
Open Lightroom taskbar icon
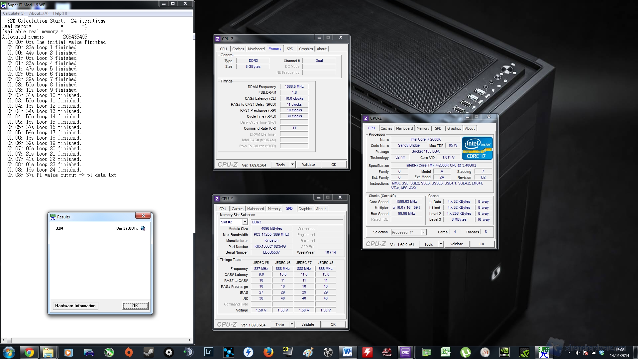point(208,352)
